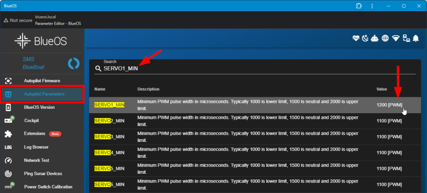Edit SERVO1_MIN value 1200 [PWM]
427x193 pixels.
[389, 105]
